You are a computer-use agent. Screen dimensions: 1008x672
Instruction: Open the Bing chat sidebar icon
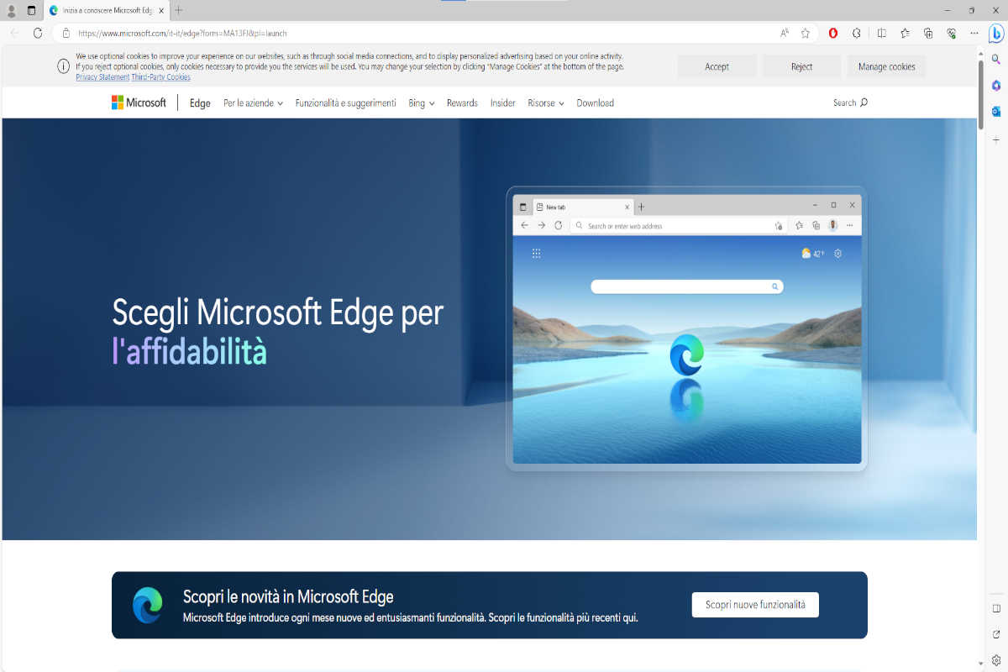click(x=996, y=34)
